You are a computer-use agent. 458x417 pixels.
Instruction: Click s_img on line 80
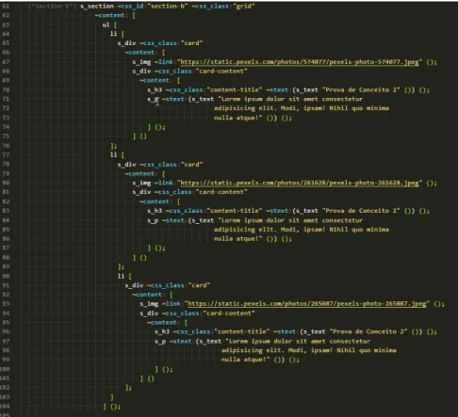(x=141, y=183)
